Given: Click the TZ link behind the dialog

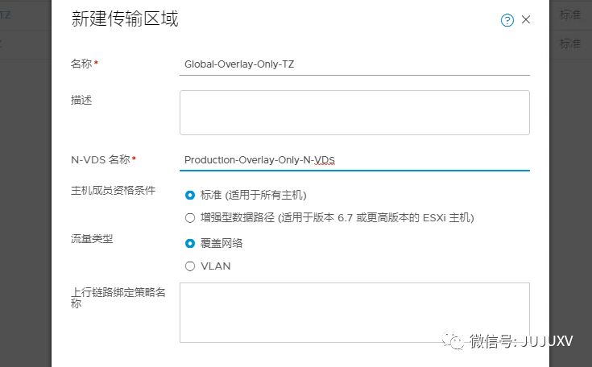Looking at the screenshot, I should [6, 15].
